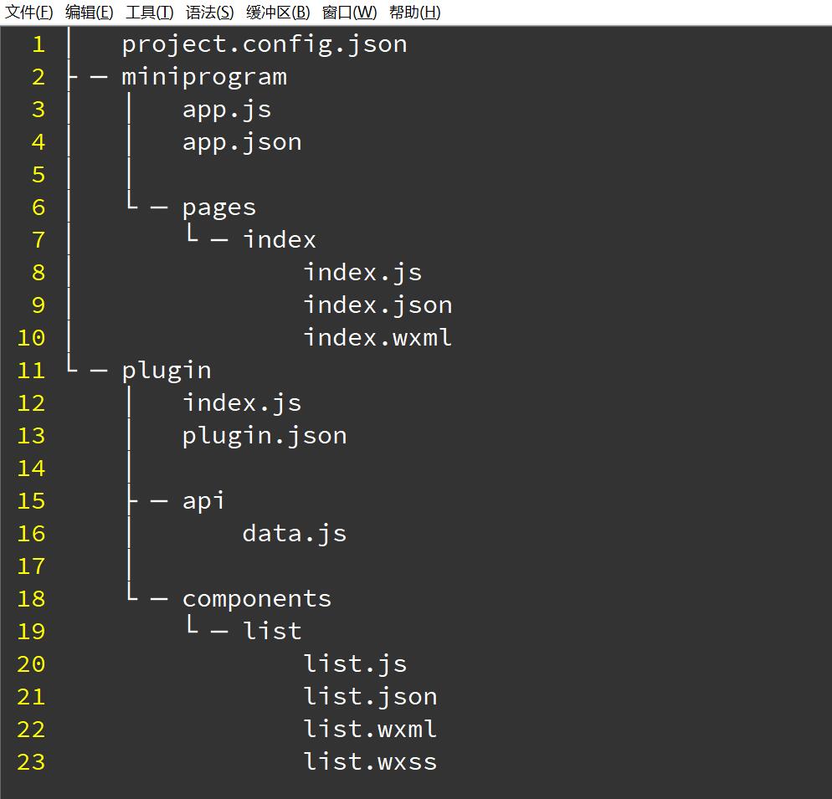
Task: Open the 文件(F) menu
Action: tap(28, 13)
